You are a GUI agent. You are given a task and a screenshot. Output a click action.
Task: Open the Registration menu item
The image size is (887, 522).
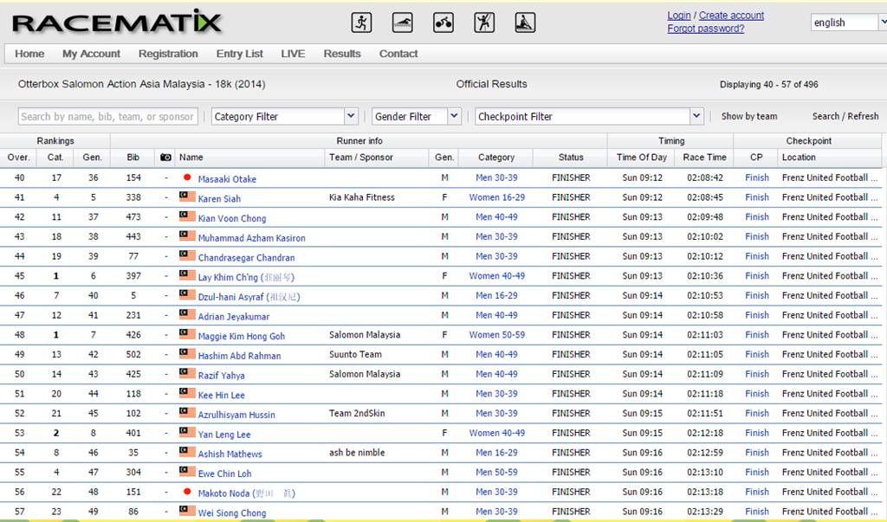168,54
